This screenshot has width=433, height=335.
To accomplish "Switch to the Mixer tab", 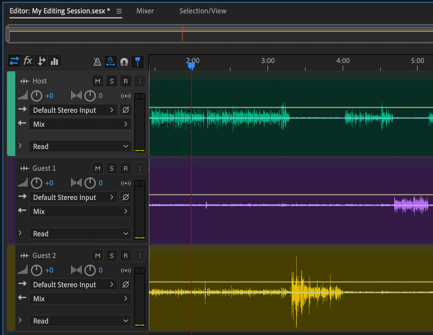I will click(145, 11).
